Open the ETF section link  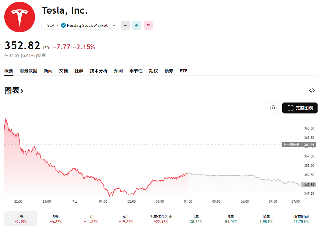tap(183, 71)
